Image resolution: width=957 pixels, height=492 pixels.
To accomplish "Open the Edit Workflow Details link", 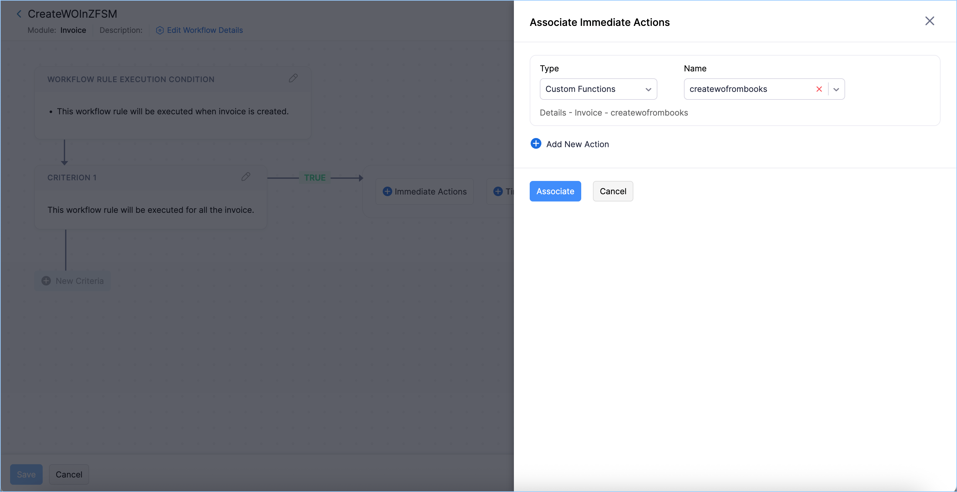I will click(205, 30).
